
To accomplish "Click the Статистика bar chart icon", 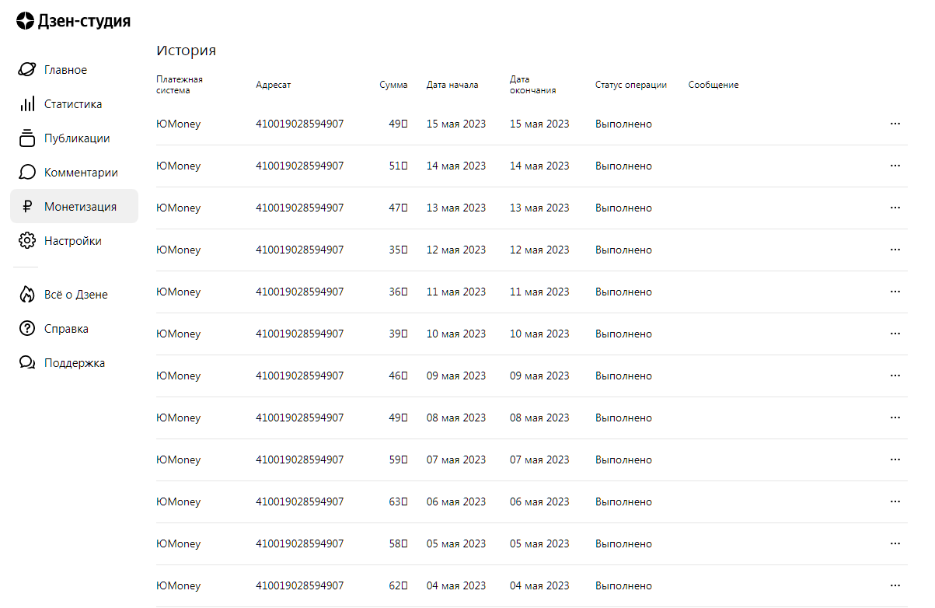I will pyautogui.click(x=27, y=104).
